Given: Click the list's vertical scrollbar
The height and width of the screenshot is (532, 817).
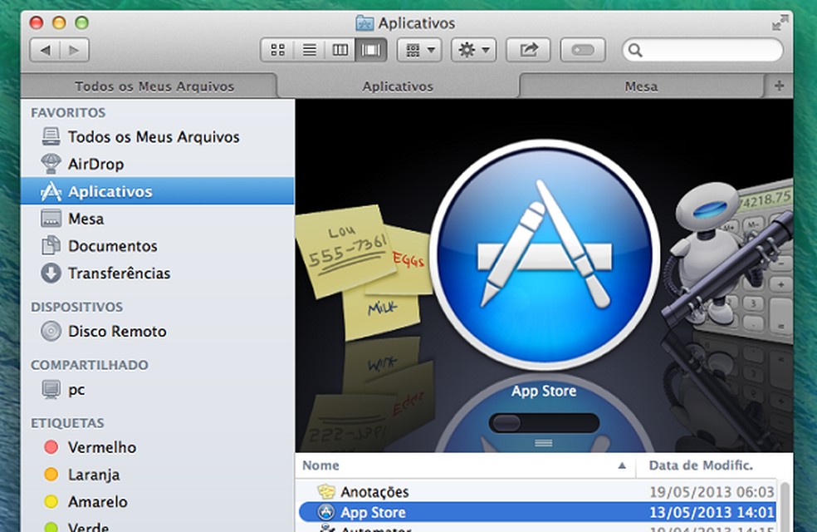Looking at the screenshot, I should click(x=785, y=506).
